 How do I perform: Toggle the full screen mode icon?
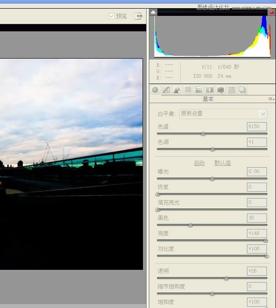point(138,16)
